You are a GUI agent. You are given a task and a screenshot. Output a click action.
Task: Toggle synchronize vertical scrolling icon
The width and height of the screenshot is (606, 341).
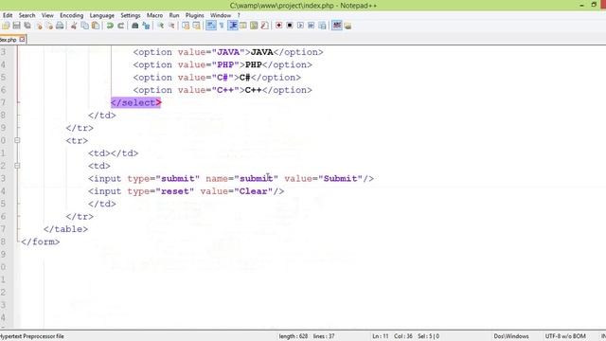[x=186, y=26]
